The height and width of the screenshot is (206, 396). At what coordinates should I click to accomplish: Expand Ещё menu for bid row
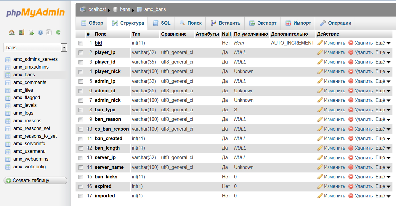383,43
